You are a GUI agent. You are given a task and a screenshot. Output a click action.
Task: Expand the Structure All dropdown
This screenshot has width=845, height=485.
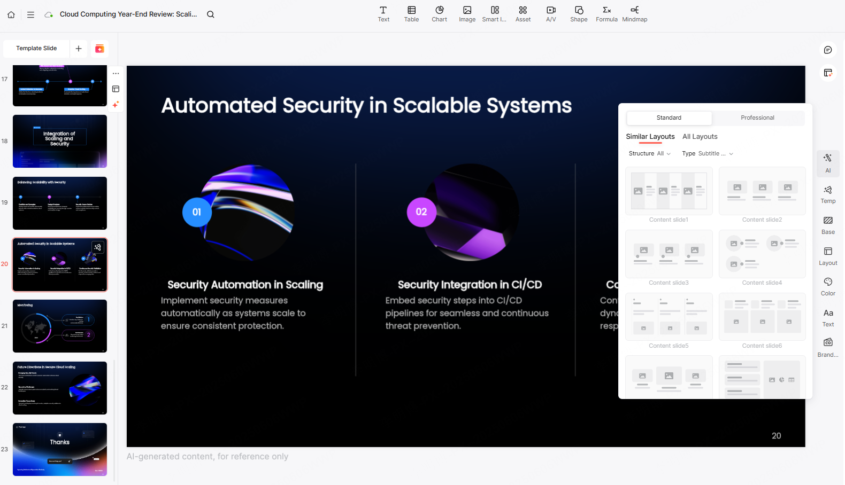[x=650, y=153]
